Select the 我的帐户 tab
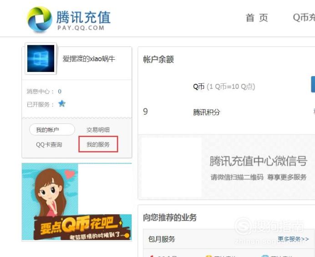315x257 pixels. (x=52, y=130)
